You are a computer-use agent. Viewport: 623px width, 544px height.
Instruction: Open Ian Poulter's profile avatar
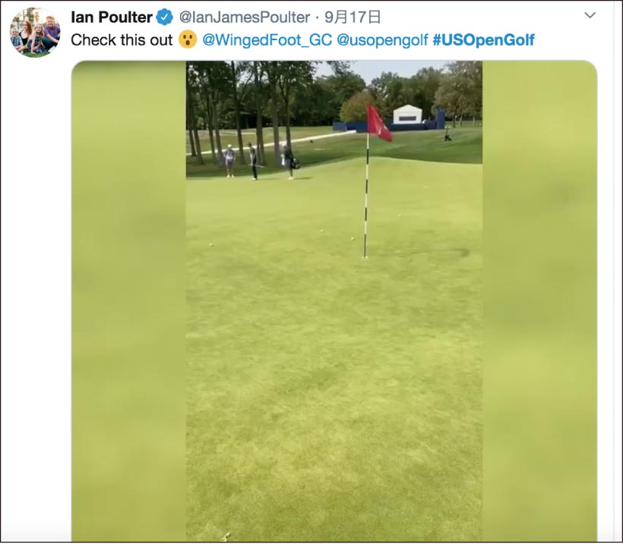35,33
